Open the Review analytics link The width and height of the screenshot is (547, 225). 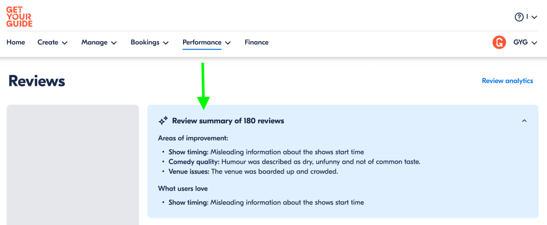[x=507, y=81]
